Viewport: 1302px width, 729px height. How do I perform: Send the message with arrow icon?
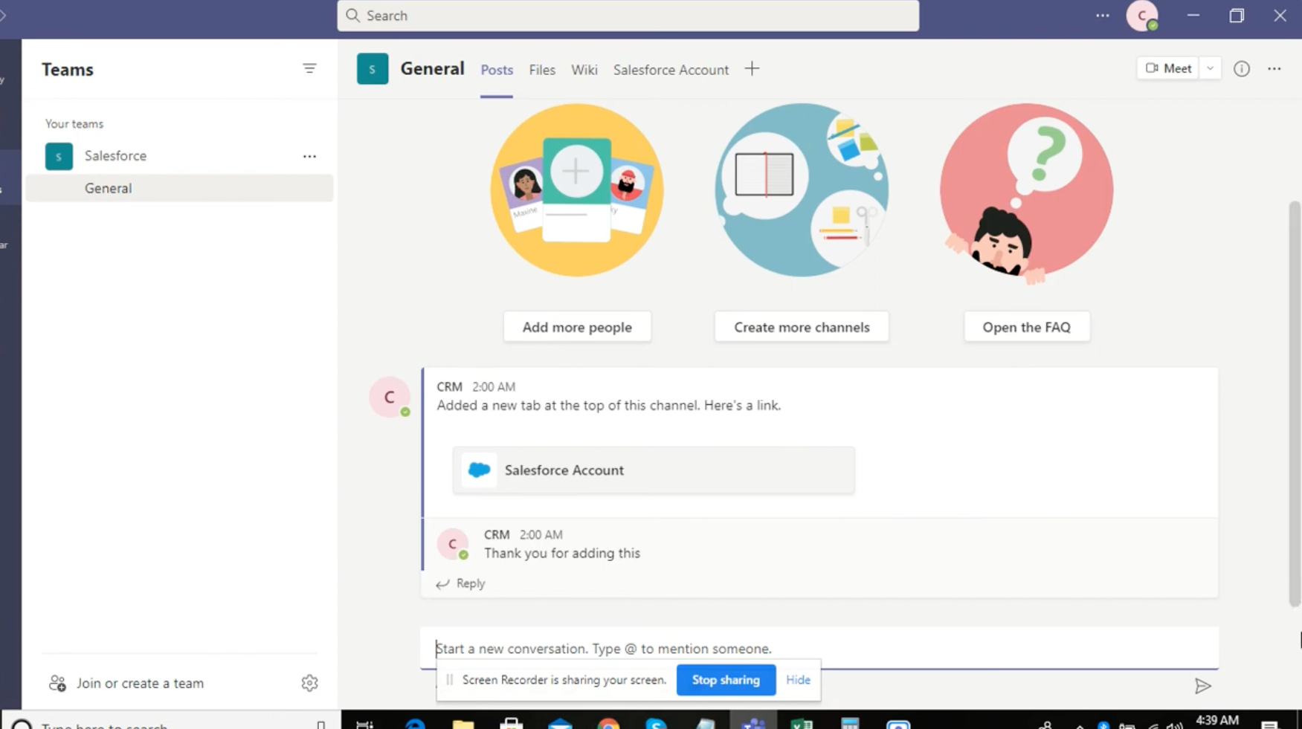[x=1202, y=686]
